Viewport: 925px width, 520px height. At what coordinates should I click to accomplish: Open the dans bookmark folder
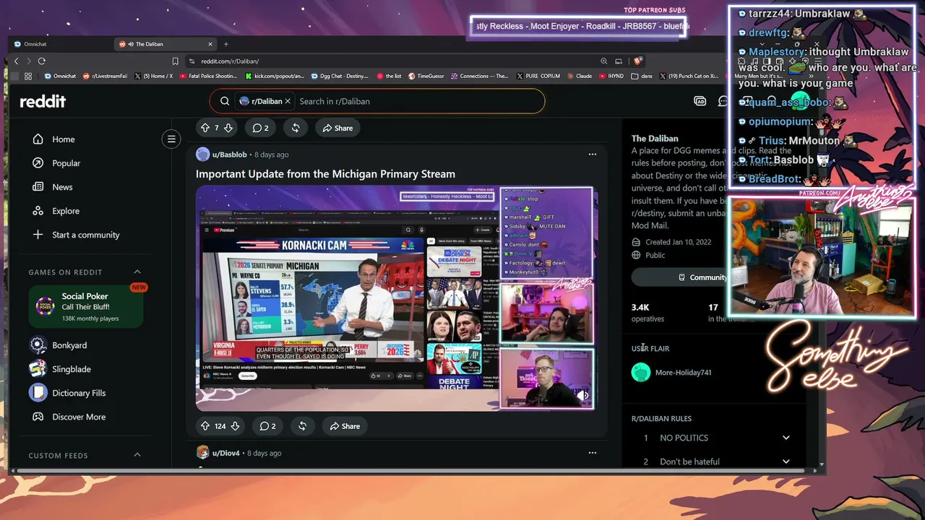(x=641, y=76)
